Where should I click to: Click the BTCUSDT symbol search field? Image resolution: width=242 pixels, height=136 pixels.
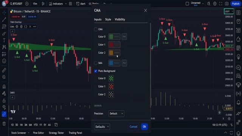(16, 4)
